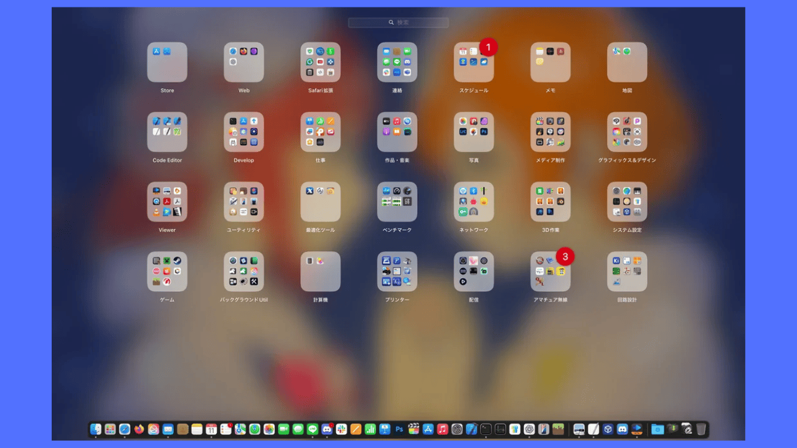The width and height of the screenshot is (797, 448).
Task: Open the グラフィックス＆デザイン folder
Action: (626, 132)
